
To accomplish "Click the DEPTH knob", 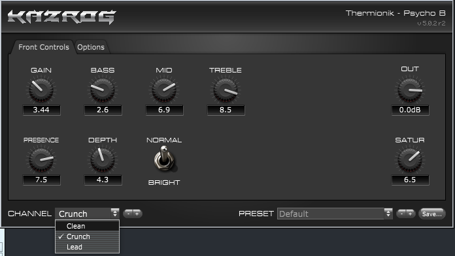I will coord(103,159).
